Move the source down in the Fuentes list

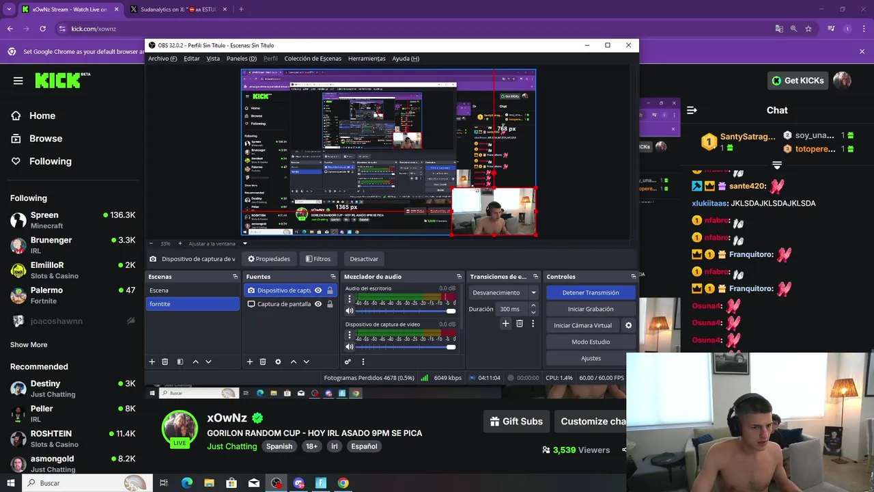(306, 361)
